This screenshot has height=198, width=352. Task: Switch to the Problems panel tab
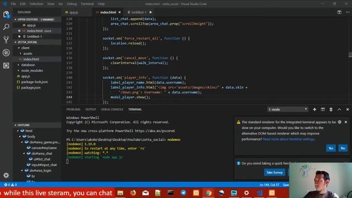[73, 109]
